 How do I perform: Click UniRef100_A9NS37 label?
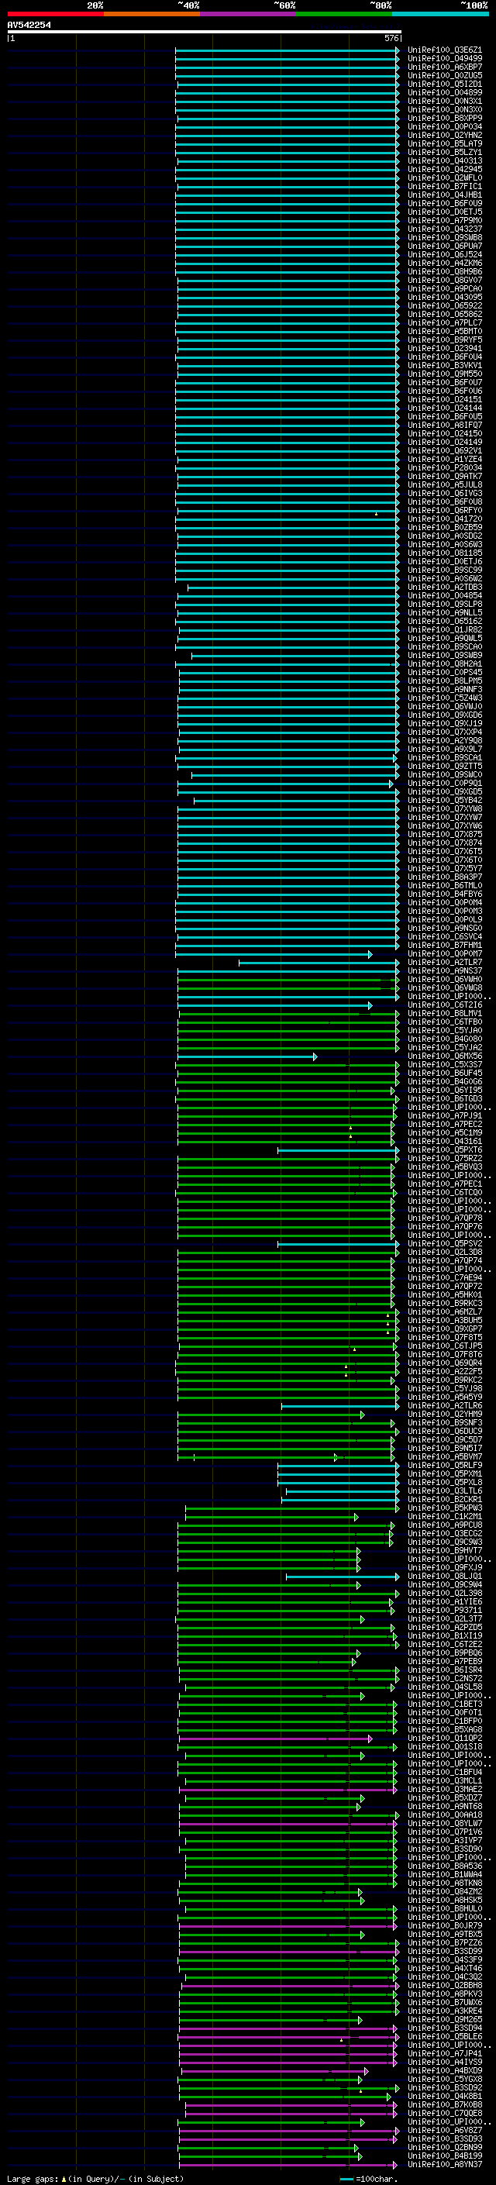tap(444, 971)
